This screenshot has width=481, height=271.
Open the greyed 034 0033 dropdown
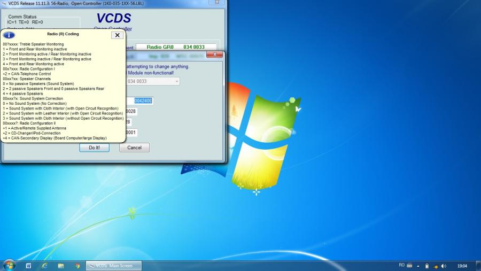pyautogui.click(x=176, y=81)
